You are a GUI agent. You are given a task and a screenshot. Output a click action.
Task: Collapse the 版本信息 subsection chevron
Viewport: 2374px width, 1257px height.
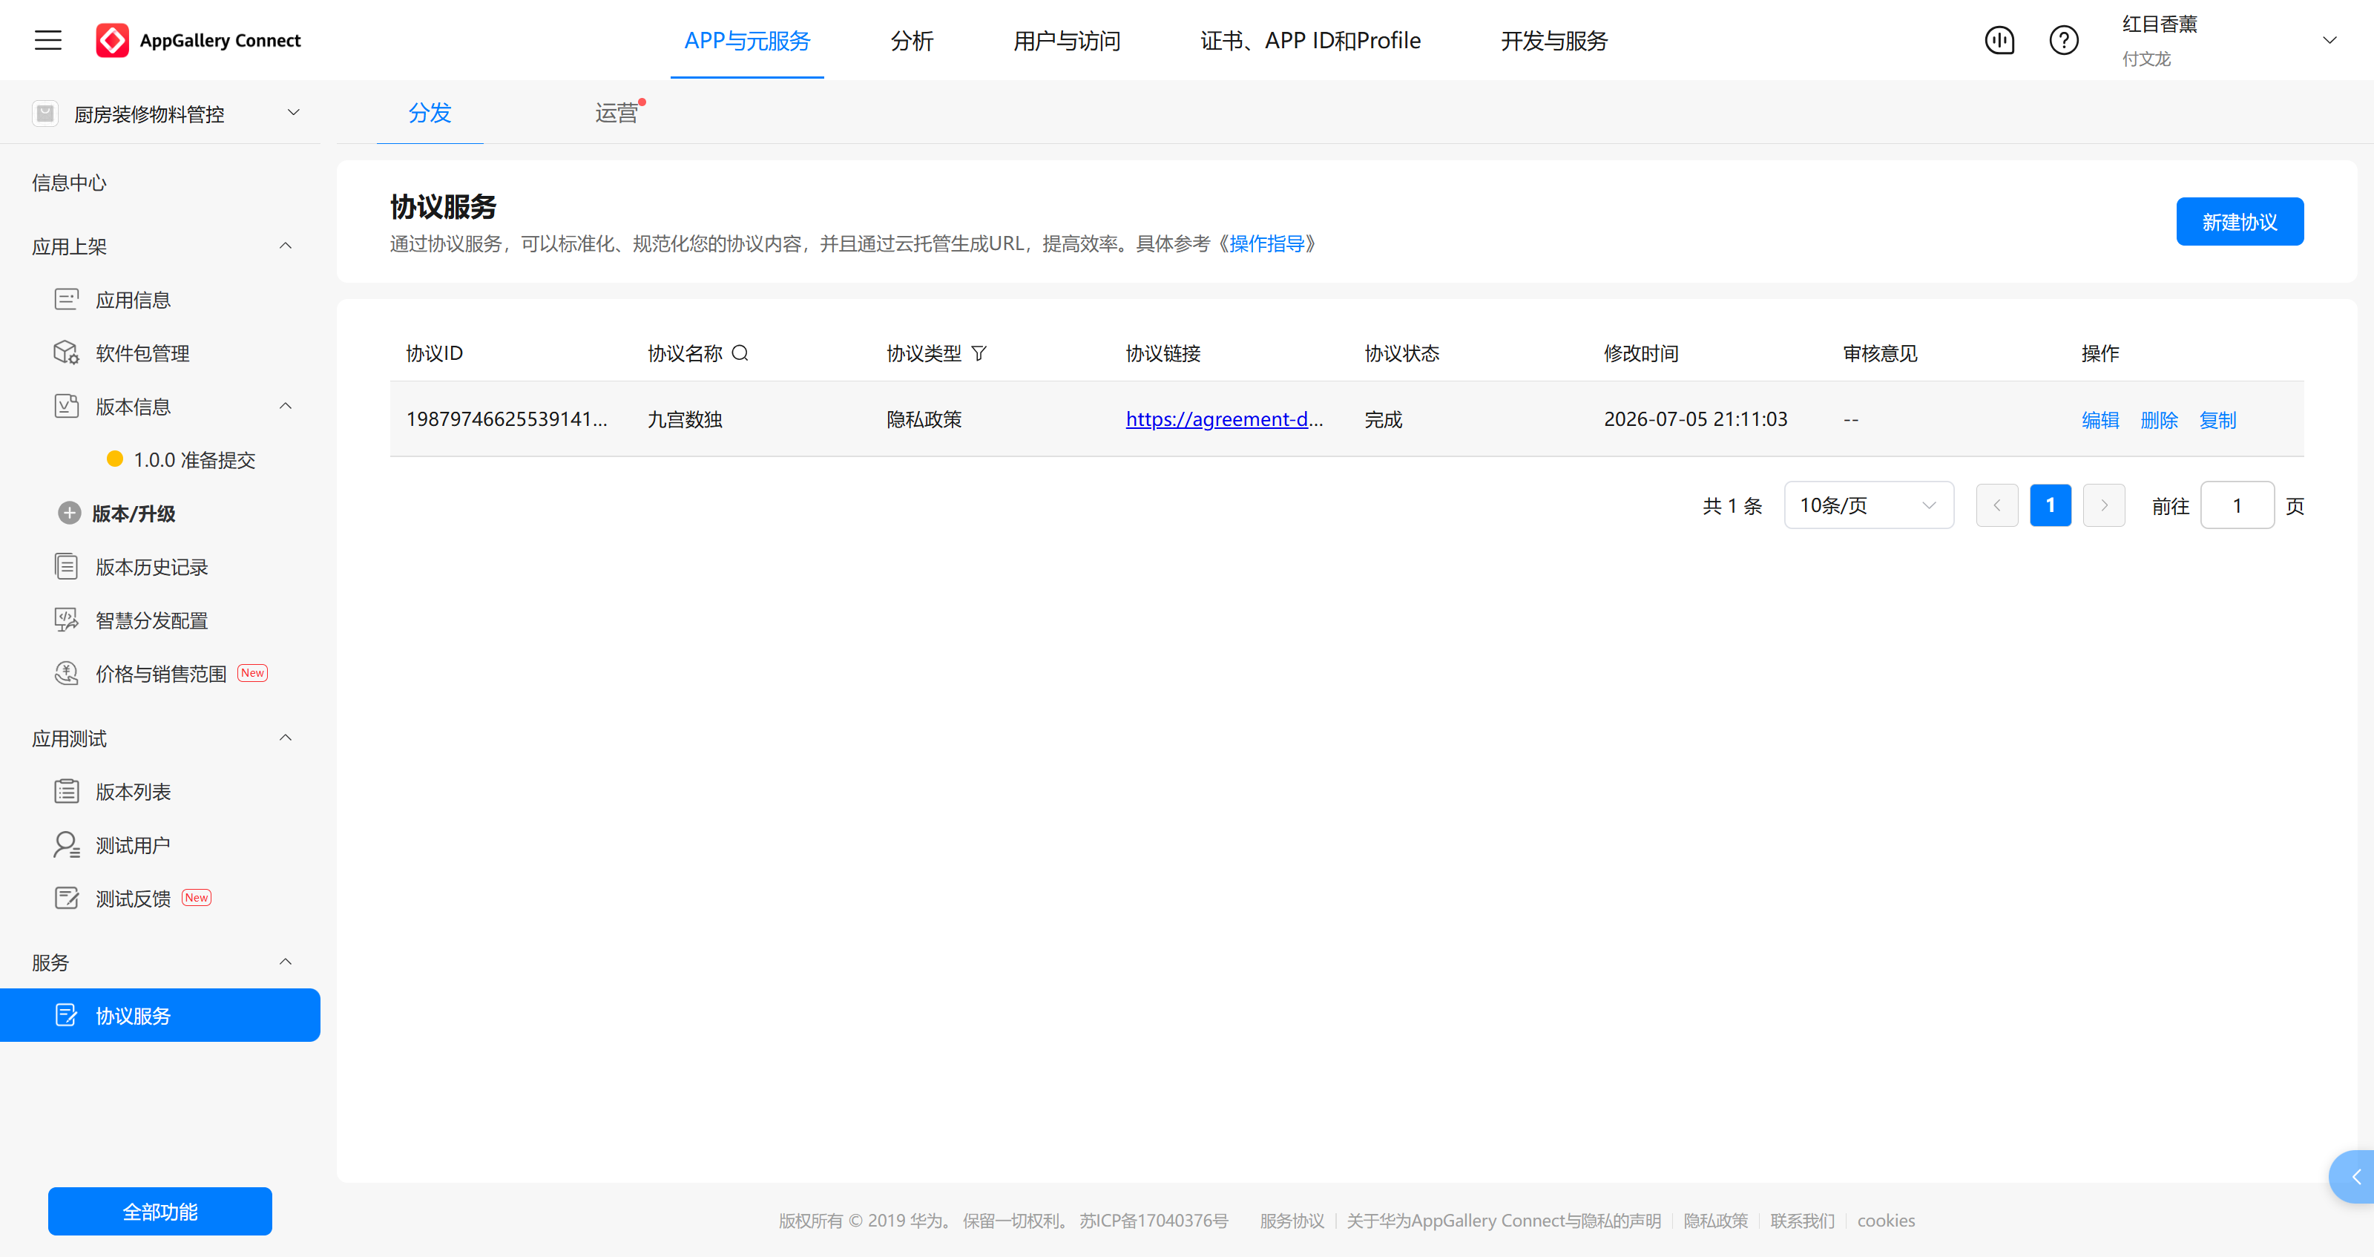tap(286, 405)
